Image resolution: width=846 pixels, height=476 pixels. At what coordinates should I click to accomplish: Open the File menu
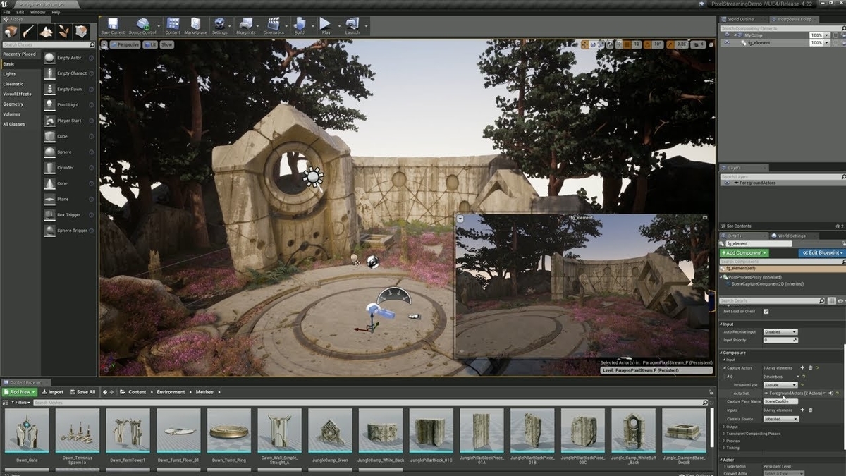6,12
